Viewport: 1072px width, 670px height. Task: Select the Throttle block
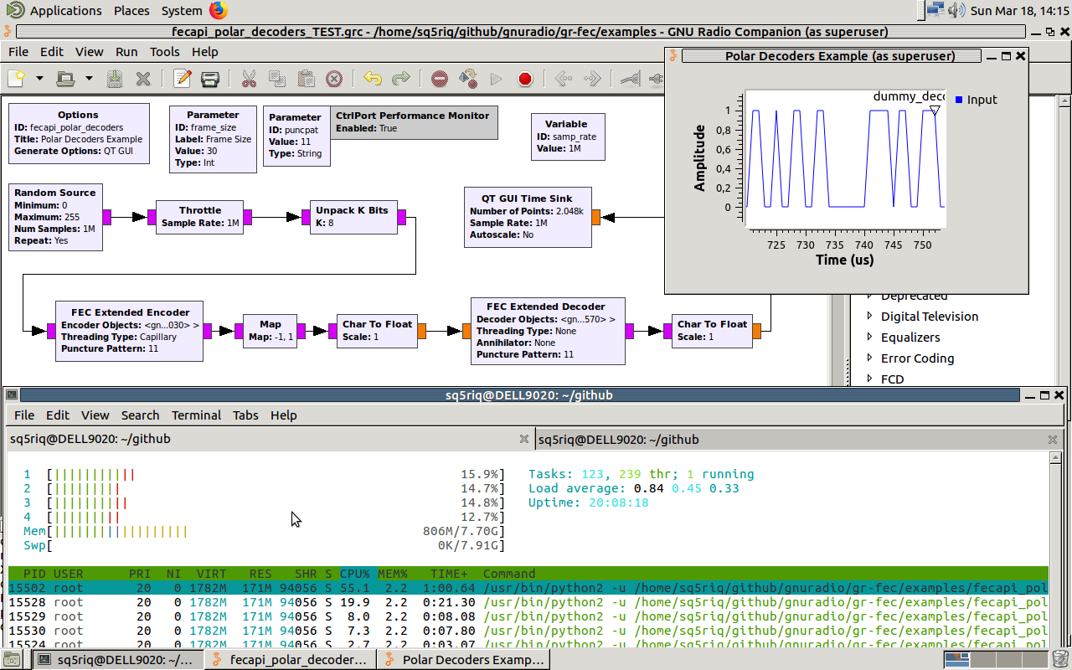click(x=200, y=217)
